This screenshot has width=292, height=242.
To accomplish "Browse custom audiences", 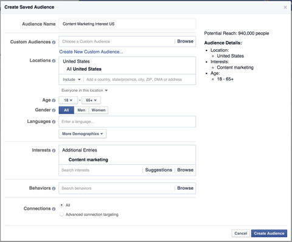I will pos(185,41).
